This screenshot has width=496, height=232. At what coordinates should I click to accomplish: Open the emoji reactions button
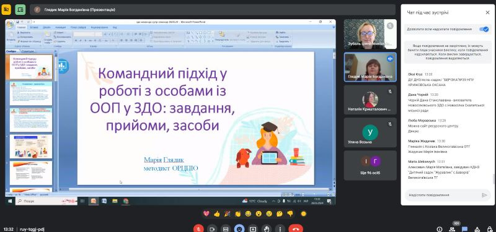point(239,229)
